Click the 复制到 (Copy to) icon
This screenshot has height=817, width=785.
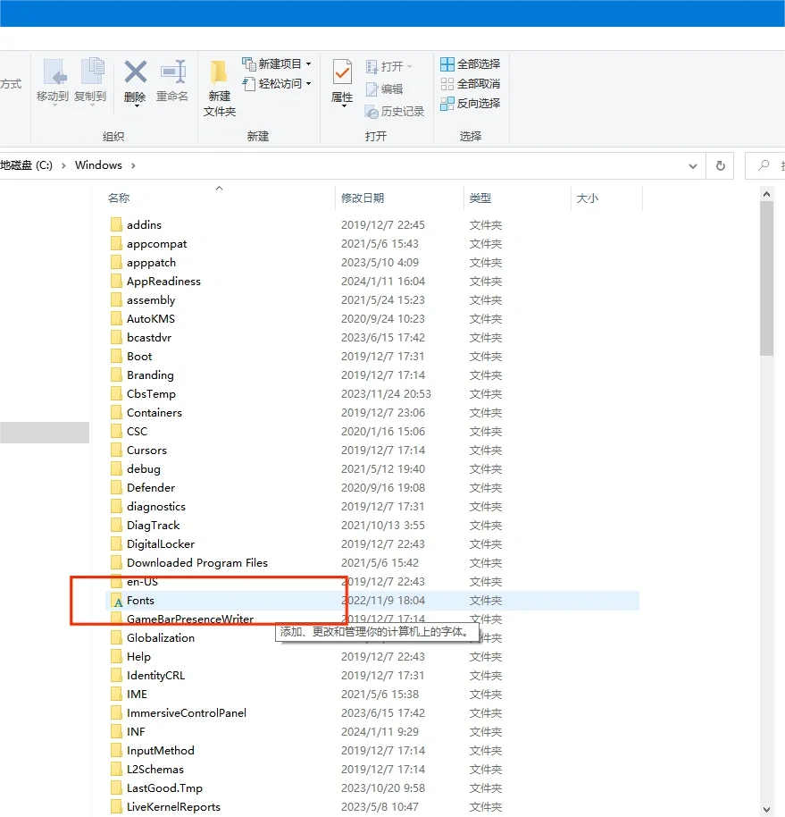[90, 73]
